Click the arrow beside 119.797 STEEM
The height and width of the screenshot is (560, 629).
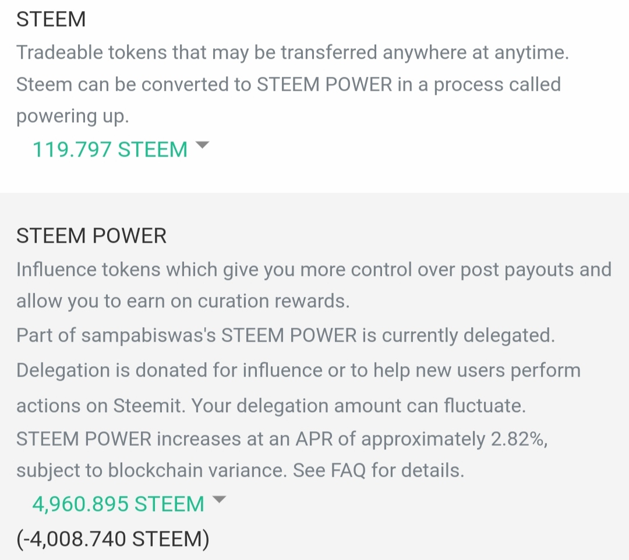202,146
